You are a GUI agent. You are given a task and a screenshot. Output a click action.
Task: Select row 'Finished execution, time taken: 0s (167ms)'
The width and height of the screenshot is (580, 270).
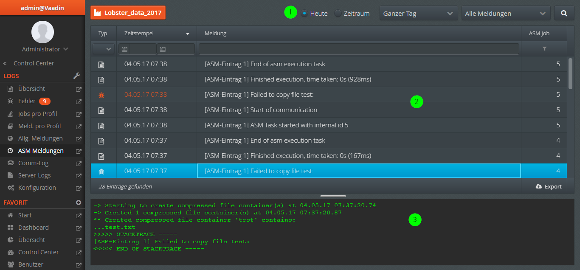(x=329, y=156)
